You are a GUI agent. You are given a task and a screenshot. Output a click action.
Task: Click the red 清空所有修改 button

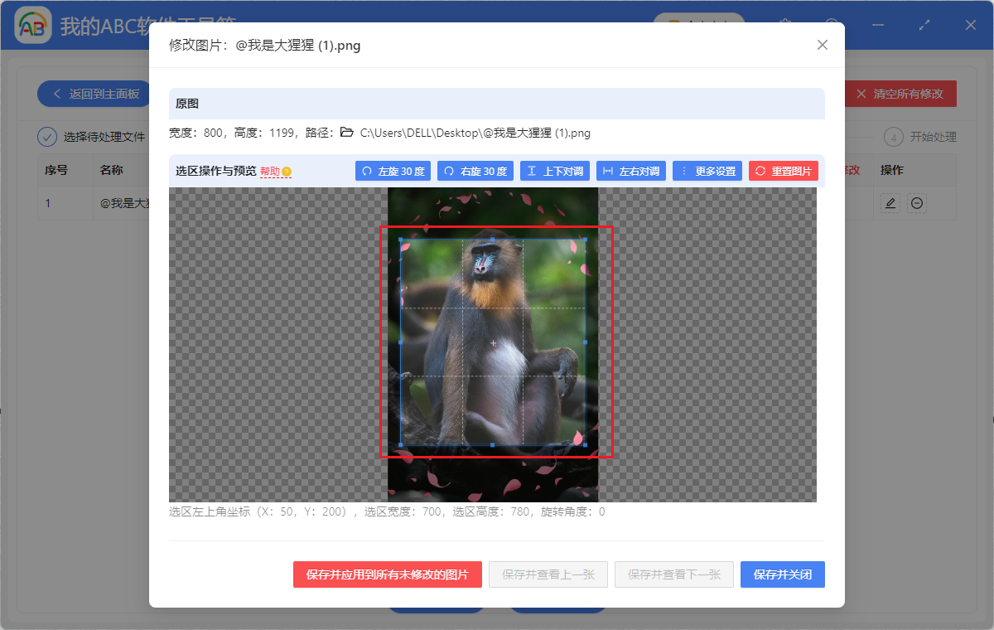point(900,94)
